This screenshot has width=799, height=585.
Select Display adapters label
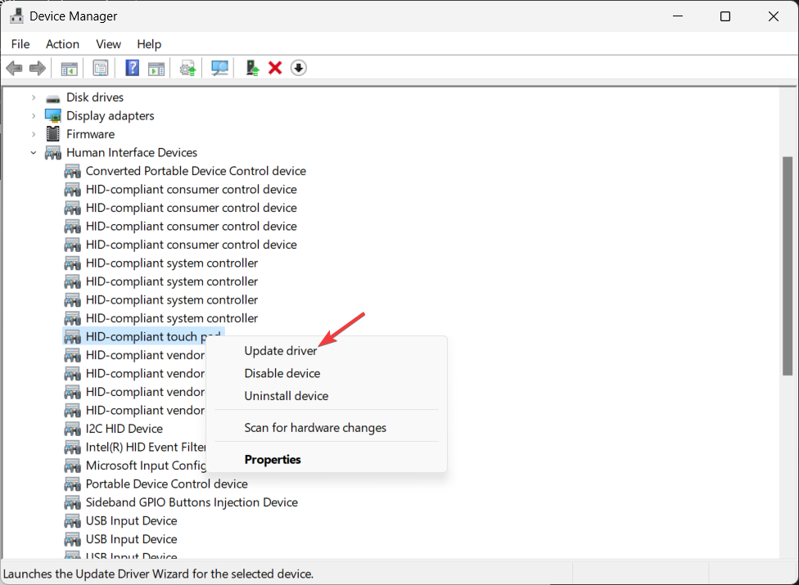110,116
